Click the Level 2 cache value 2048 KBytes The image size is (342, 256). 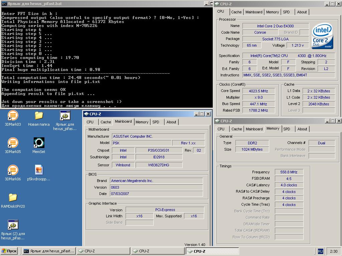[x=319, y=104]
